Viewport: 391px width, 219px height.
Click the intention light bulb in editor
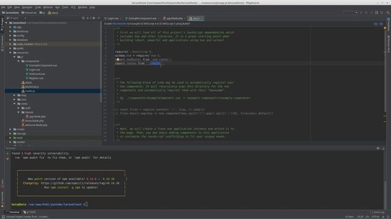117,60
